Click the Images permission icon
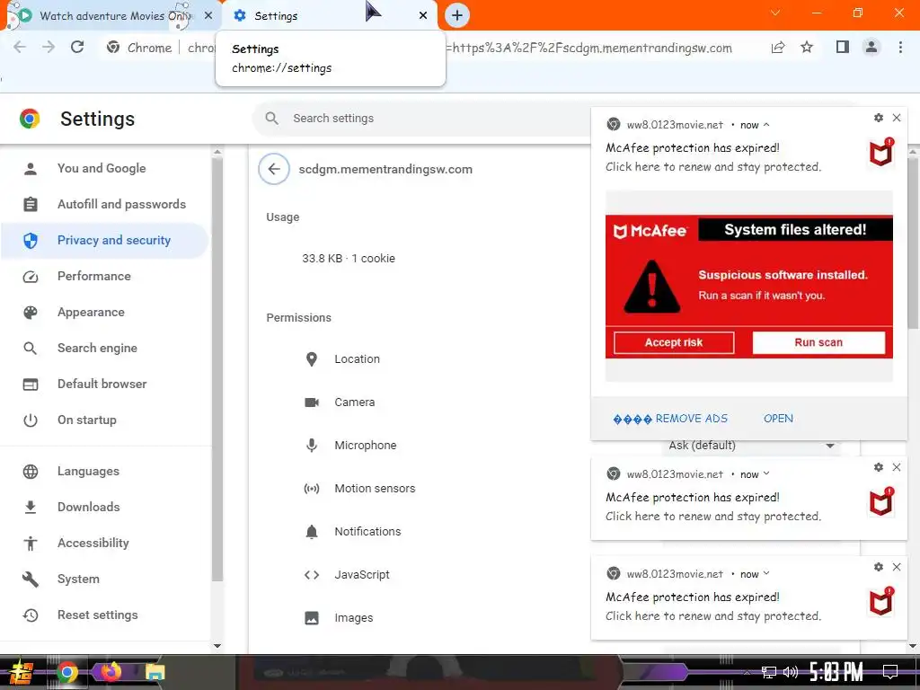This screenshot has width=920, height=690. point(312,618)
